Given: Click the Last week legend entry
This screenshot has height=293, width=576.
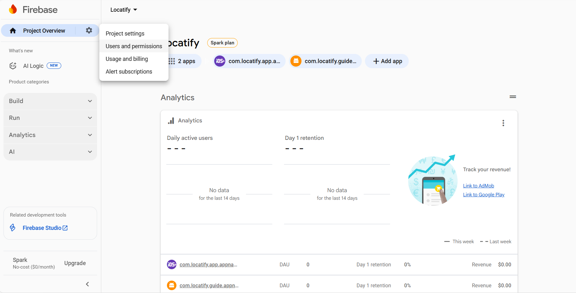Looking at the screenshot, I should 496,242.
